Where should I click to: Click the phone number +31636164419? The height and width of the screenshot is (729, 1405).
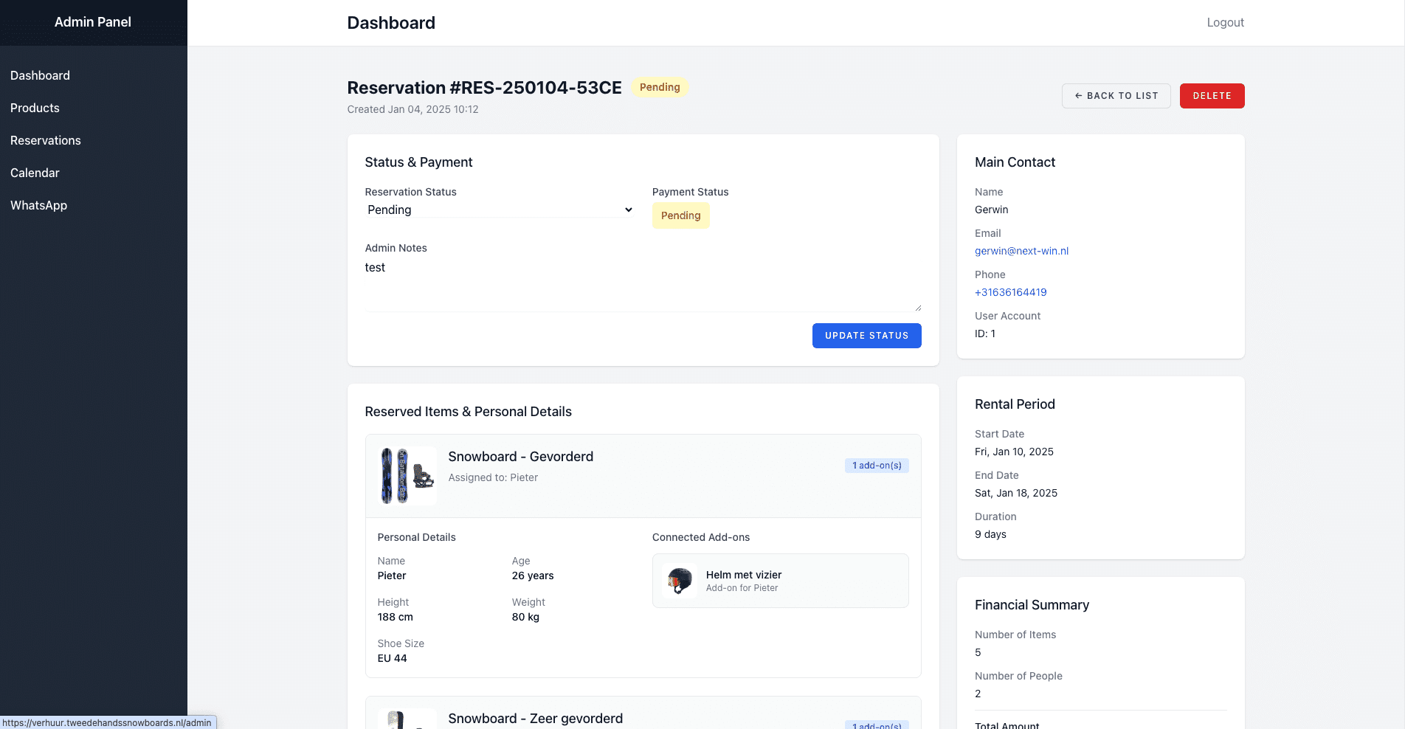tap(1010, 292)
